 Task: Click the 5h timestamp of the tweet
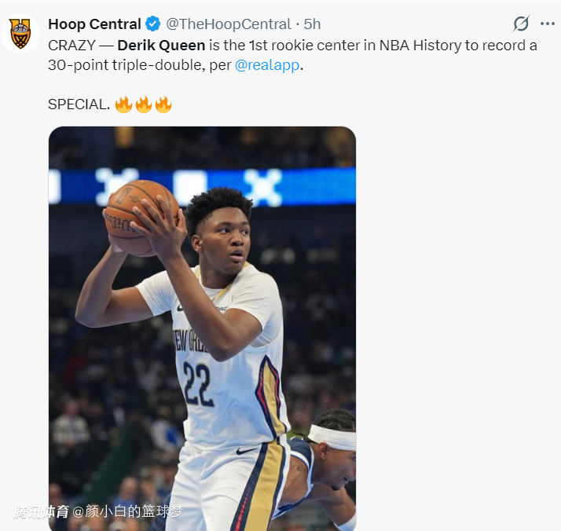click(x=312, y=24)
